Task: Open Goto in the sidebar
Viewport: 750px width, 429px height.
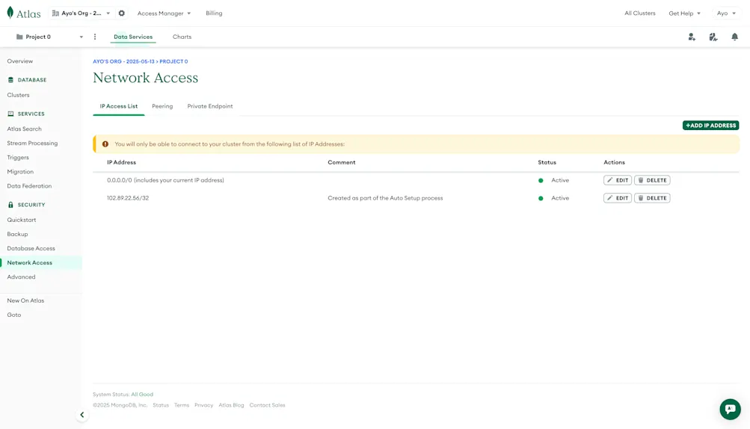Action: click(x=14, y=315)
